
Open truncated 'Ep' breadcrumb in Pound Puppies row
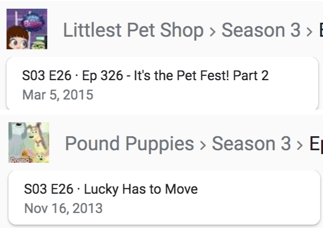tap(316, 143)
